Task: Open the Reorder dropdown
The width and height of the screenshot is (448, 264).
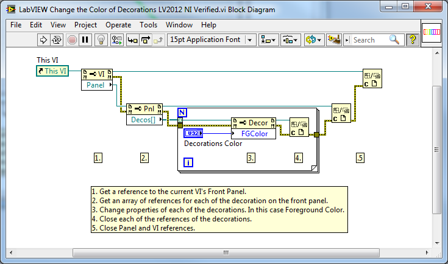Action: coord(313,40)
